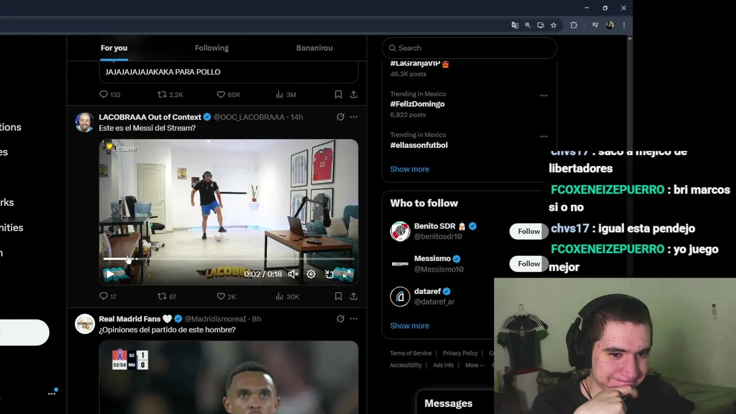Click the Search input field
This screenshot has height=414, width=736.
point(470,48)
